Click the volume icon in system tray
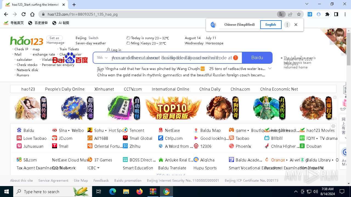This screenshot has height=197, width=351. coord(316,192)
